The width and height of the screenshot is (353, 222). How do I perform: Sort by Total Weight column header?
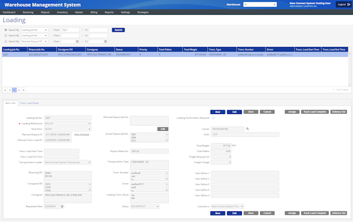click(x=195, y=49)
